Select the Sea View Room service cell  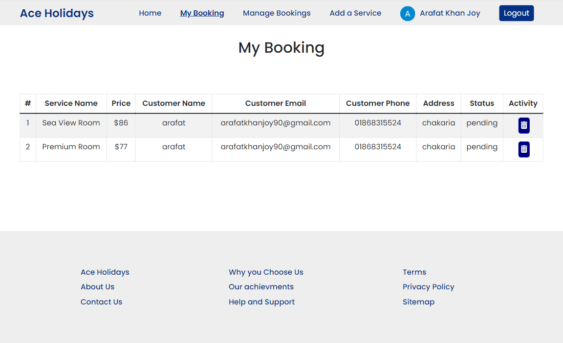click(x=71, y=123)
